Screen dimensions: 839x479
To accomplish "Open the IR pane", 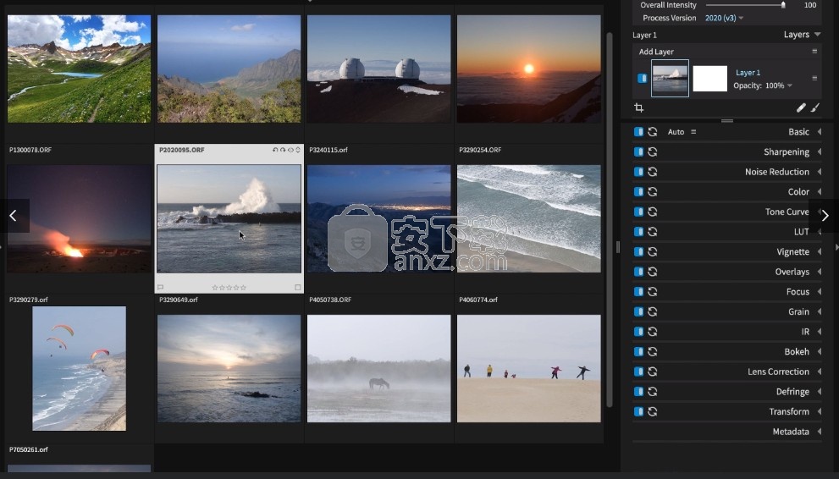I will point(805,332).
